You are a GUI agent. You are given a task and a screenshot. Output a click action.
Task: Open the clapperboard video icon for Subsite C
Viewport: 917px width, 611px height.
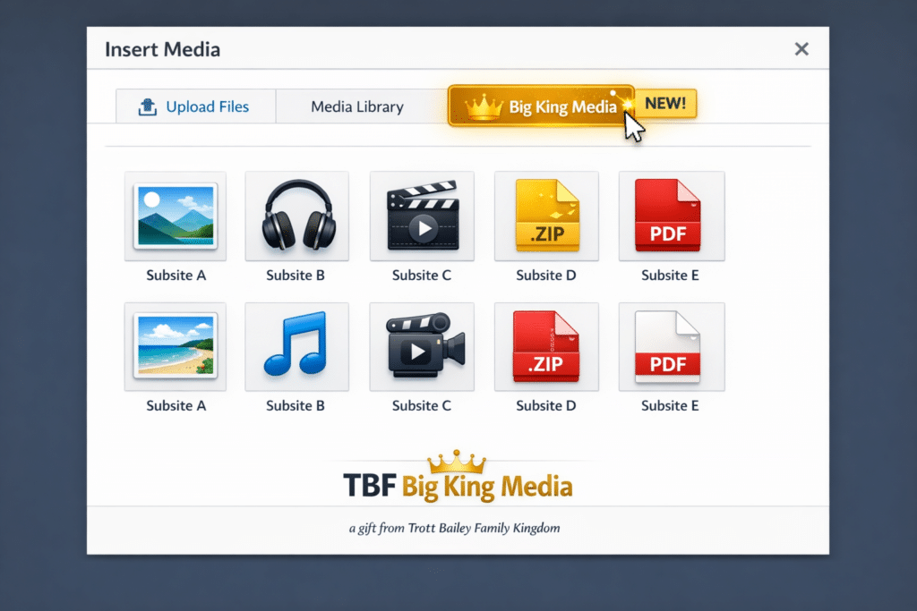pos(422,215)
